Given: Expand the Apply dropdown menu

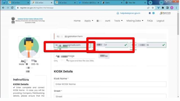Looking at the screenshot, I should click(x=89, y=21).
